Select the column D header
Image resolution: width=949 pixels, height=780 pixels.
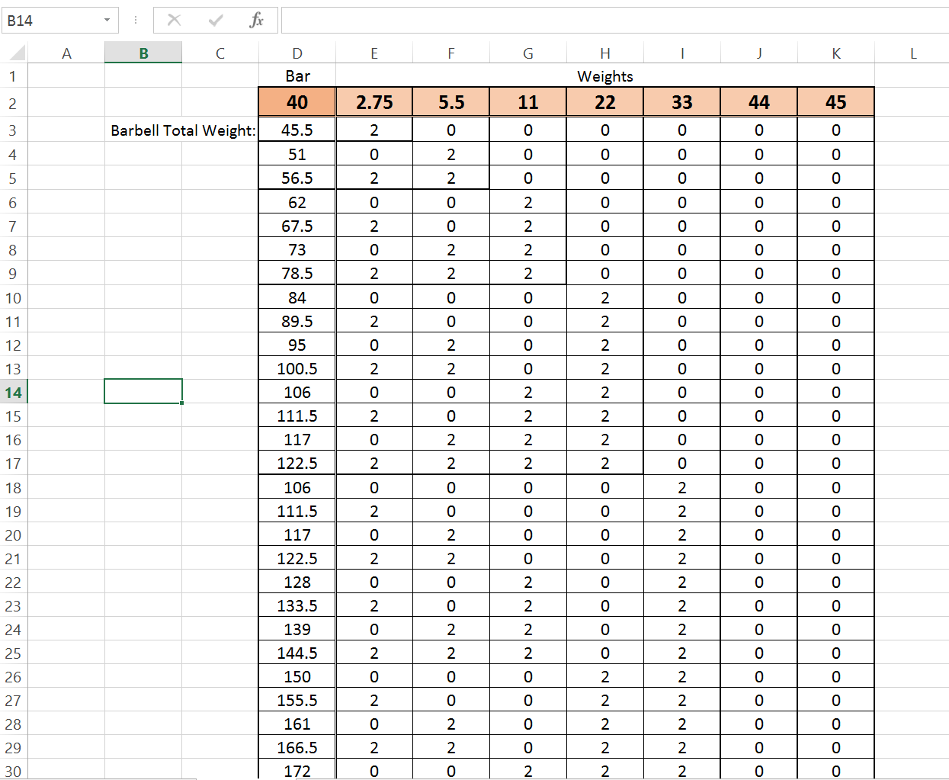click(297, 53)
